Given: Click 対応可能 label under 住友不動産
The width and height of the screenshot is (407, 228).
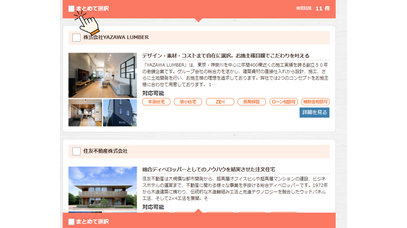Looking at the screenshot, I should pos(153,207).
